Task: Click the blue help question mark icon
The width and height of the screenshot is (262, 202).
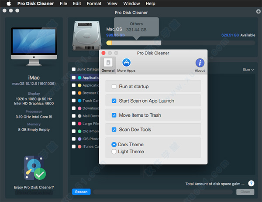Action: 251,183
